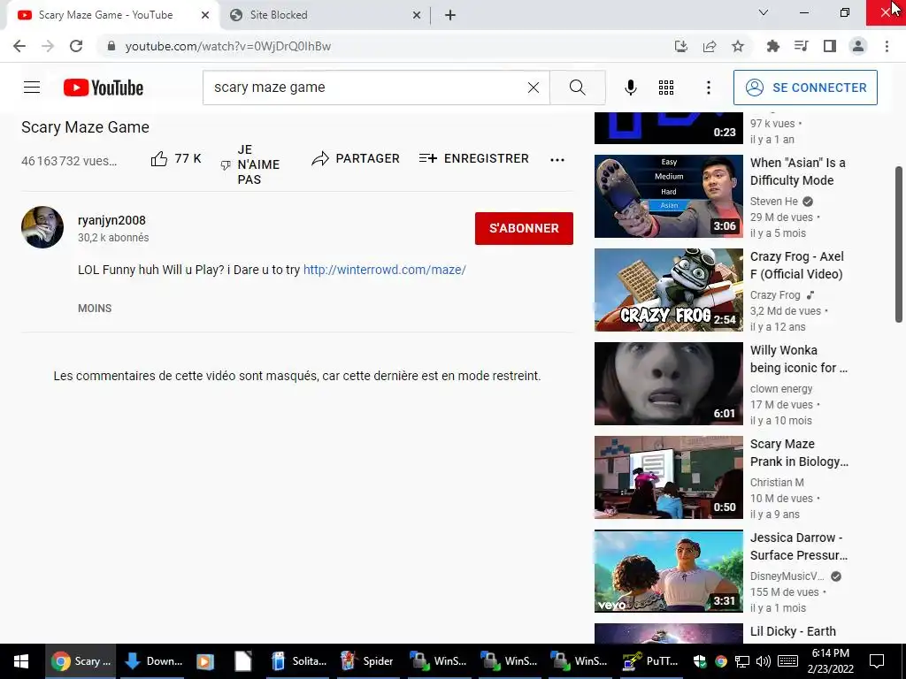Go back with the browser back arrow

click(x=19, y=46)
